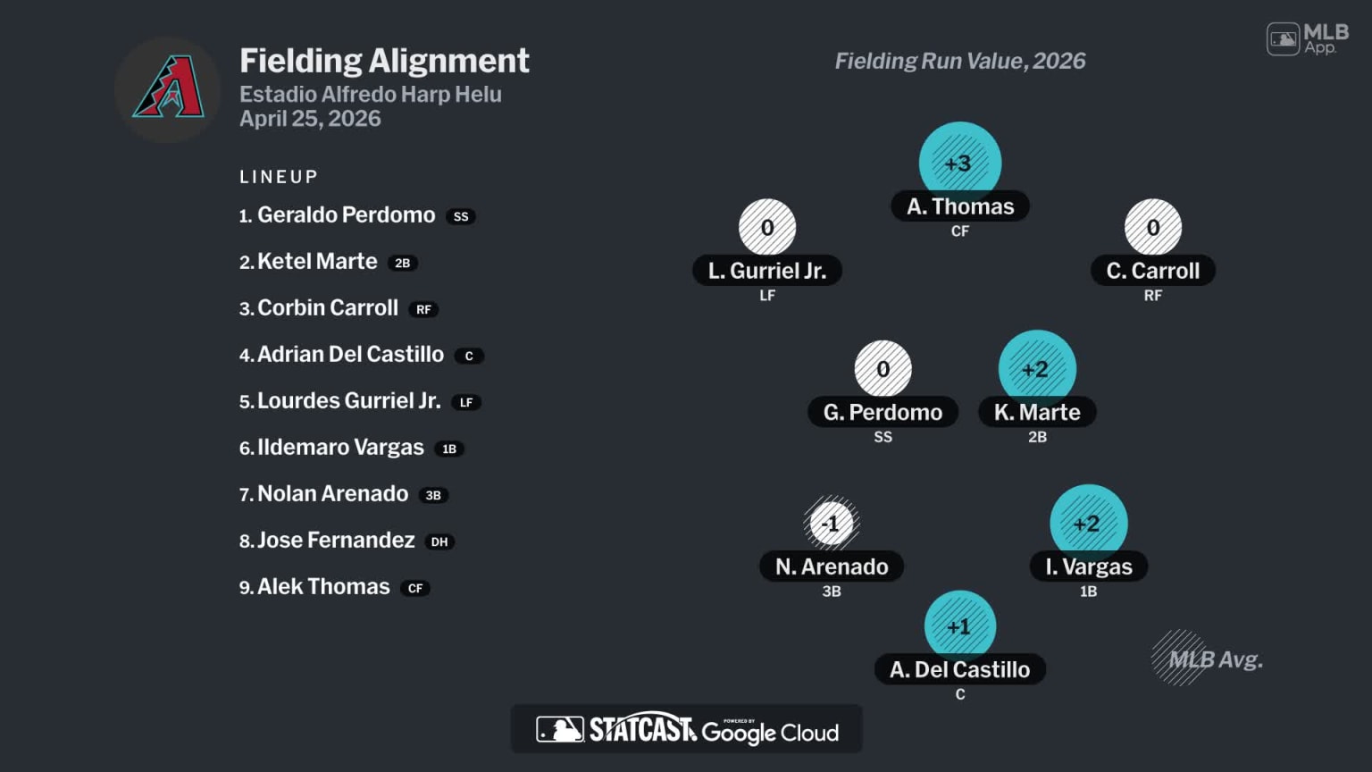Click the Statcast Google Cloud badge
This screenshot has width=1372, height=772.
pos(686,729)
